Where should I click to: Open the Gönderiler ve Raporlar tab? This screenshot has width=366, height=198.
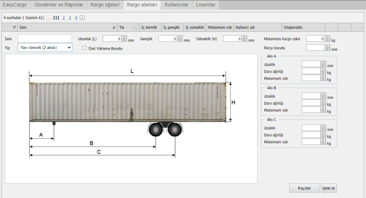58,5
